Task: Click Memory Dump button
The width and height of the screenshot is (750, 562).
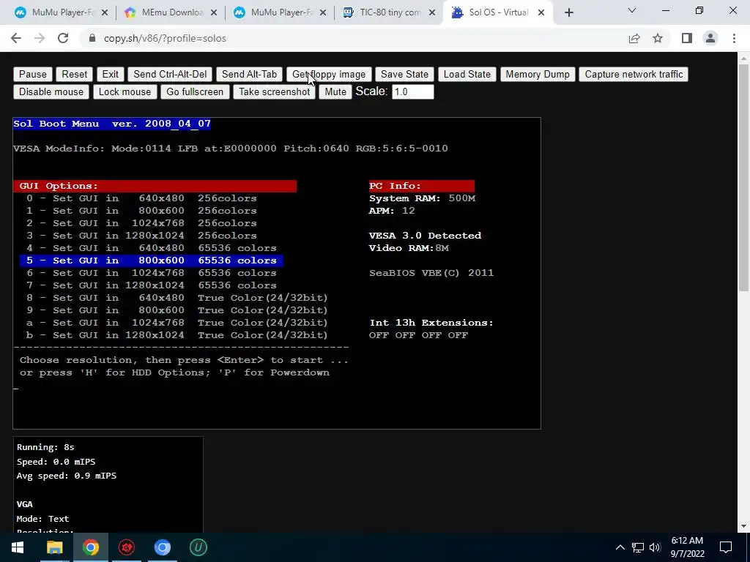Action: [x=537, y=74]
